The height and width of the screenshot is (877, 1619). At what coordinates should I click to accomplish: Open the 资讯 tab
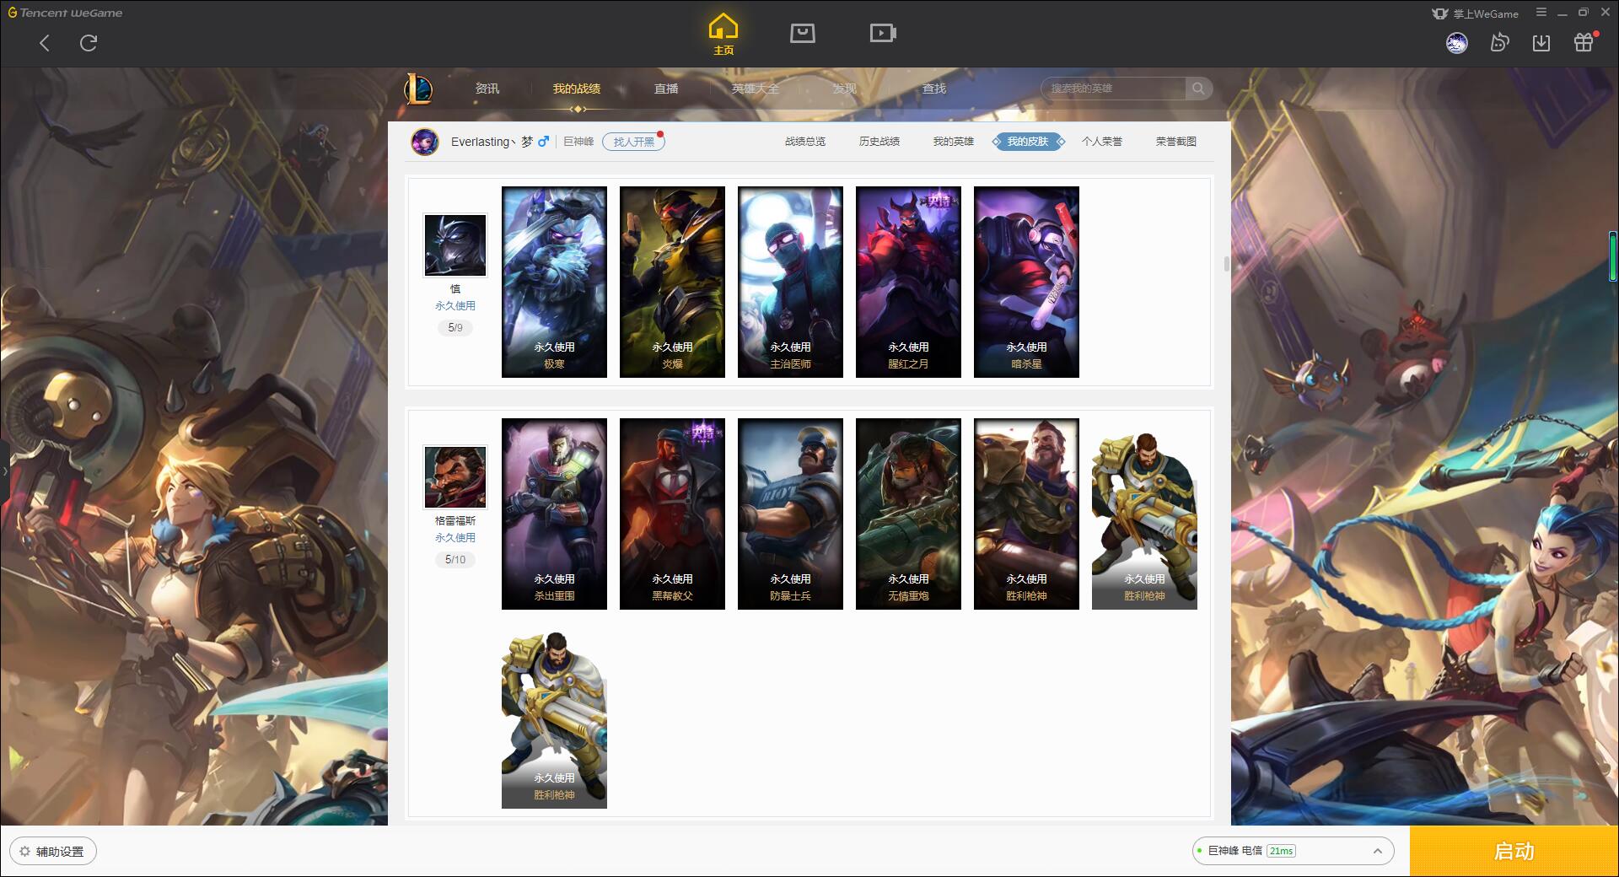pos(487,89)
